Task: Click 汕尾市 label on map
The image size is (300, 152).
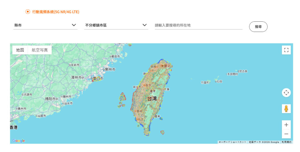Action: 42,116
